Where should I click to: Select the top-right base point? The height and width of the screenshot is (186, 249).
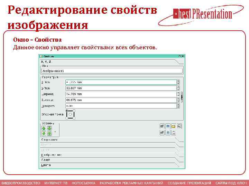tap(74, 111)
